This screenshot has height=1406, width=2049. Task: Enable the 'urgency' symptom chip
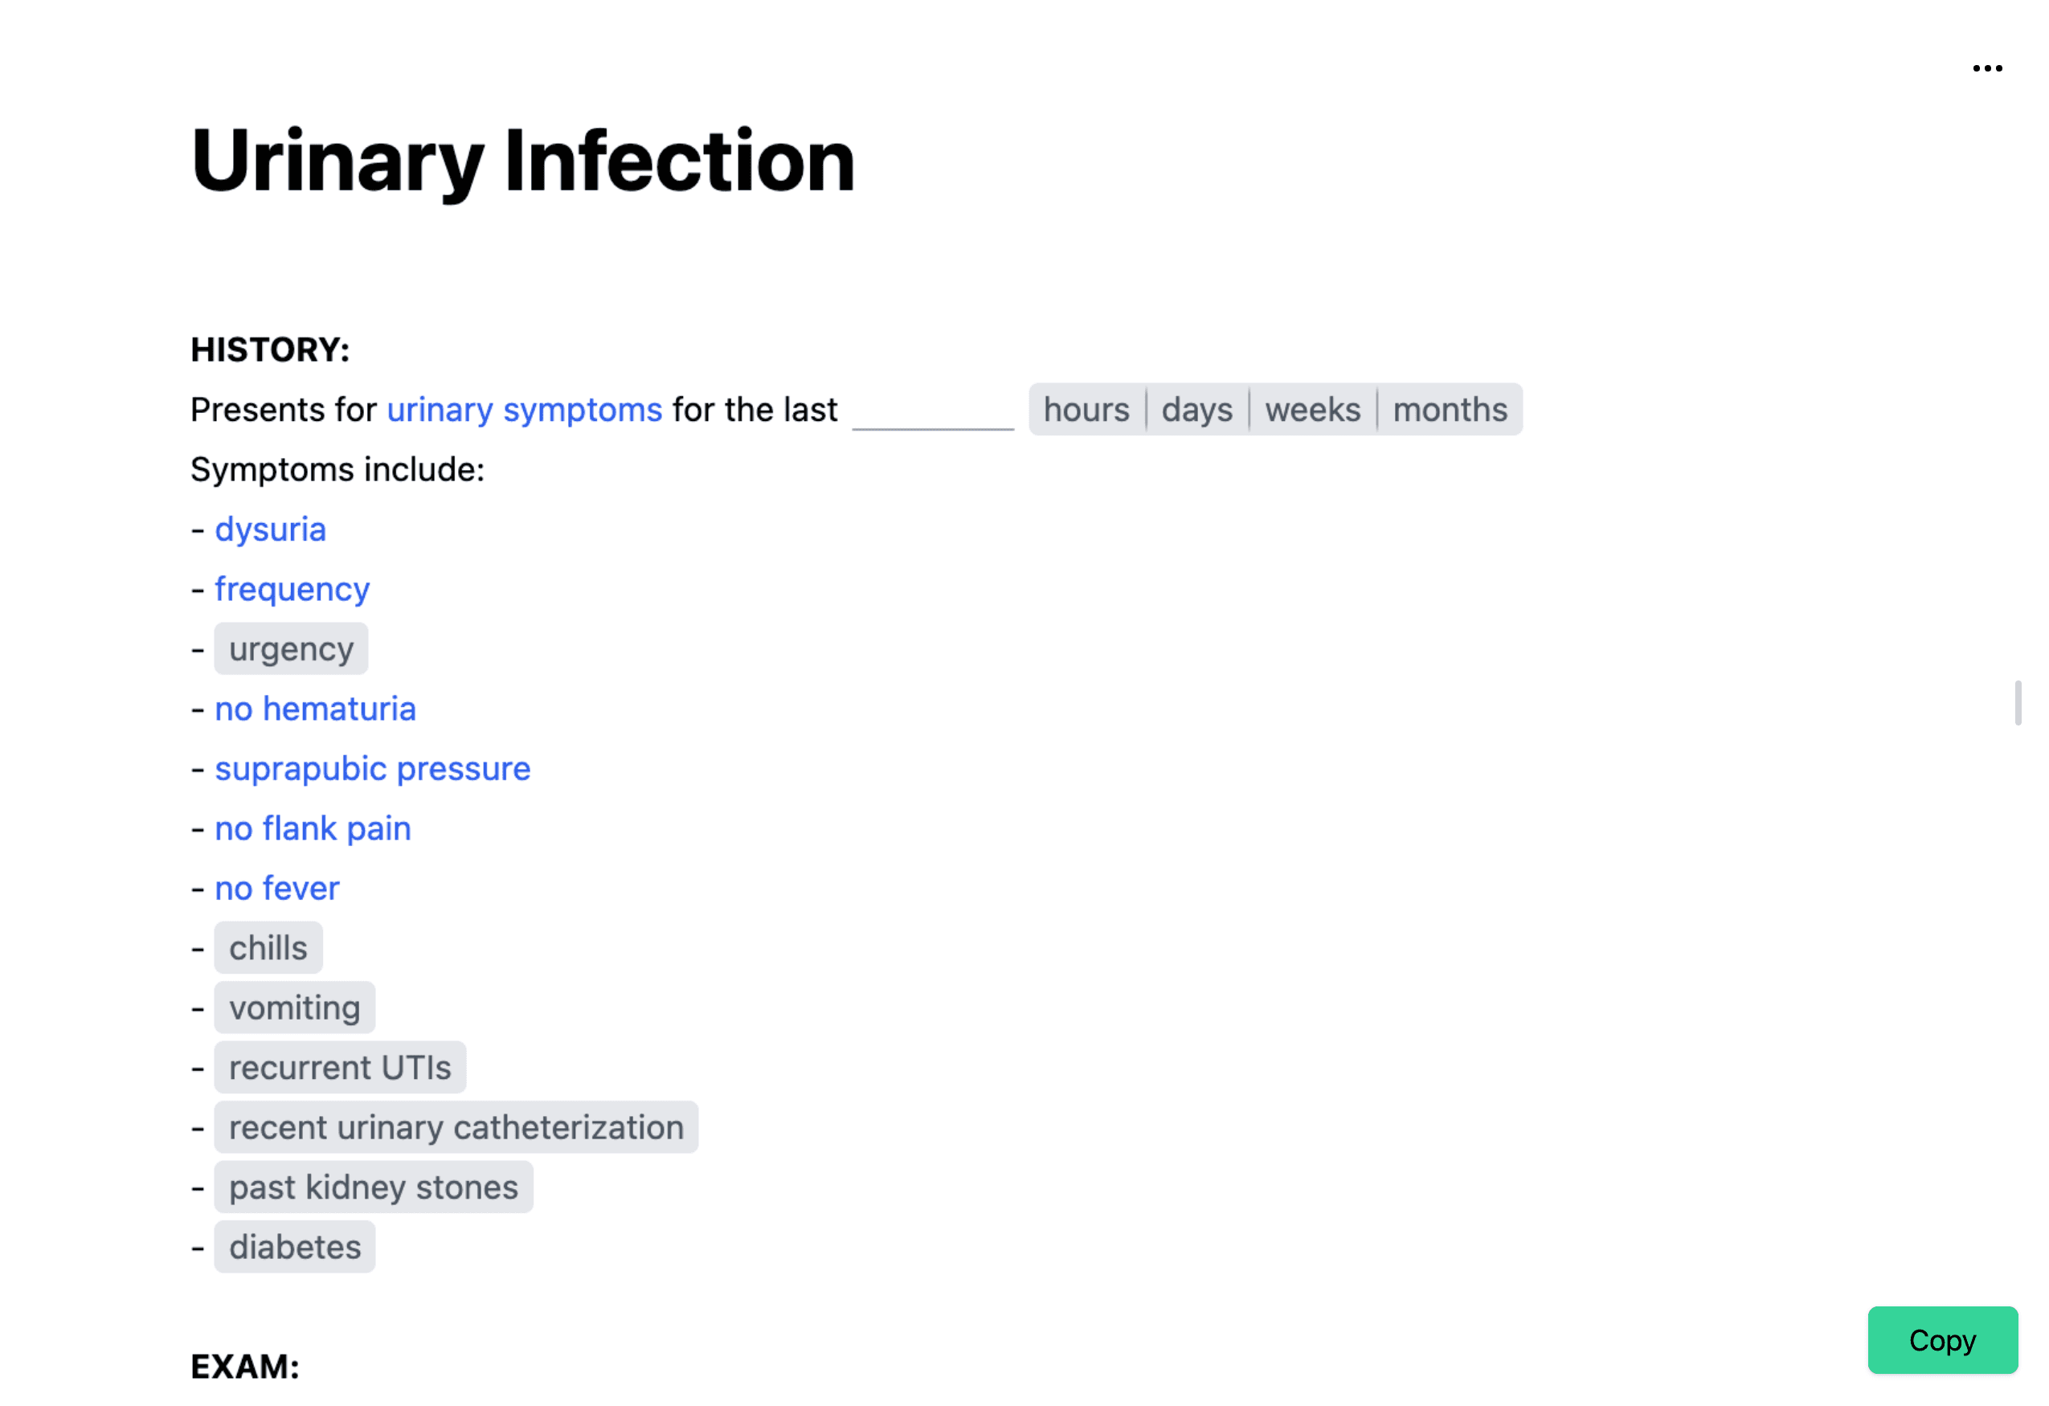pos(291,648)
